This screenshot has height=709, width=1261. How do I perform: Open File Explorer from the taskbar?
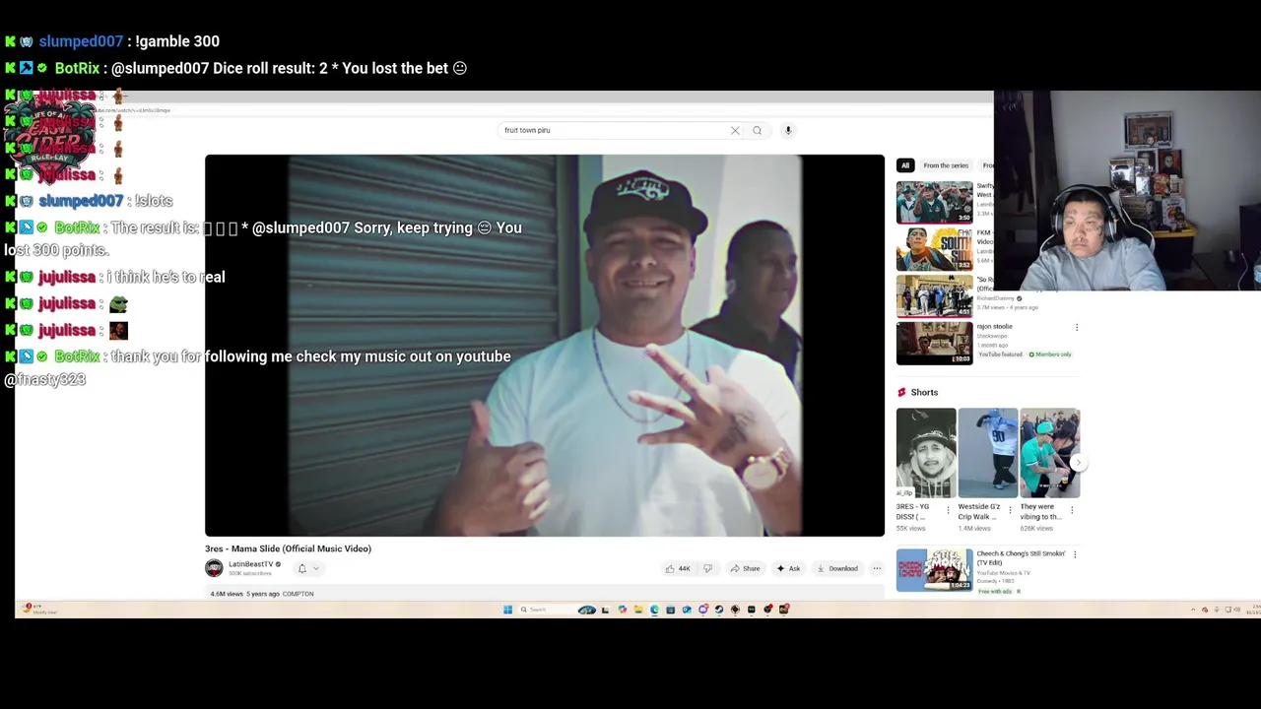click(638, 610)
